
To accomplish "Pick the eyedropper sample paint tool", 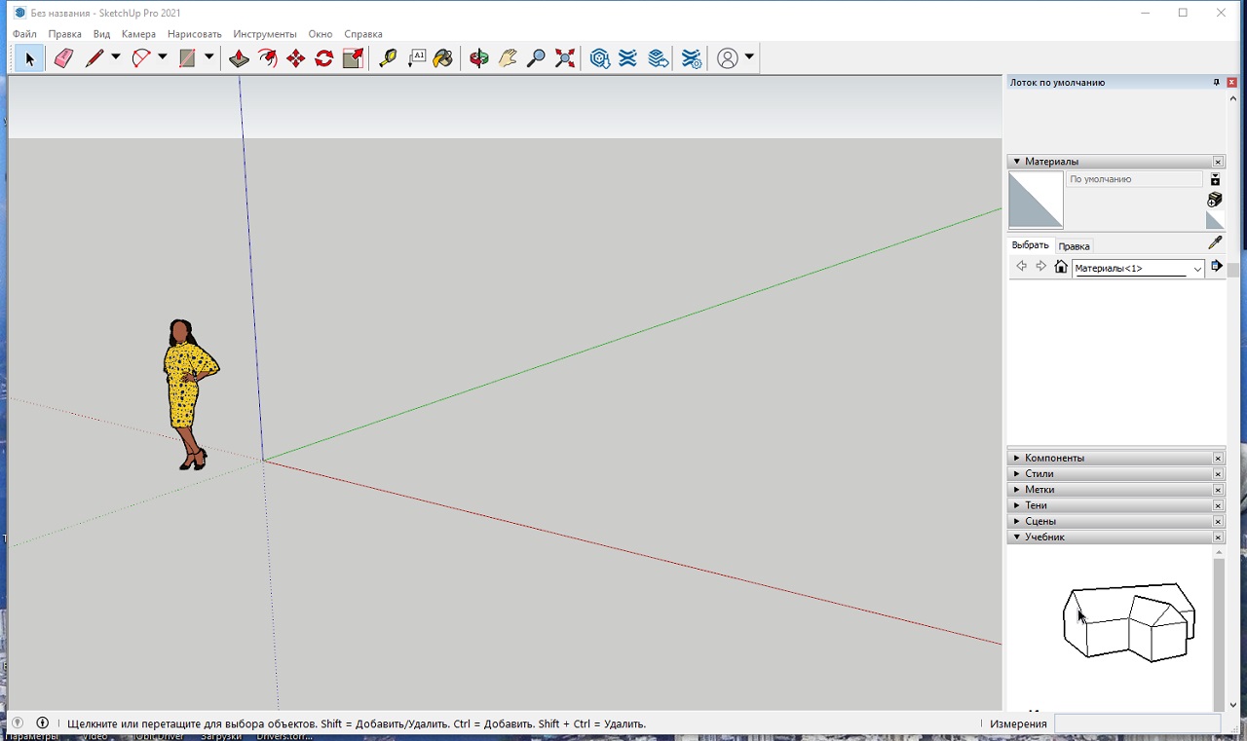I will tap(1215, 242).
